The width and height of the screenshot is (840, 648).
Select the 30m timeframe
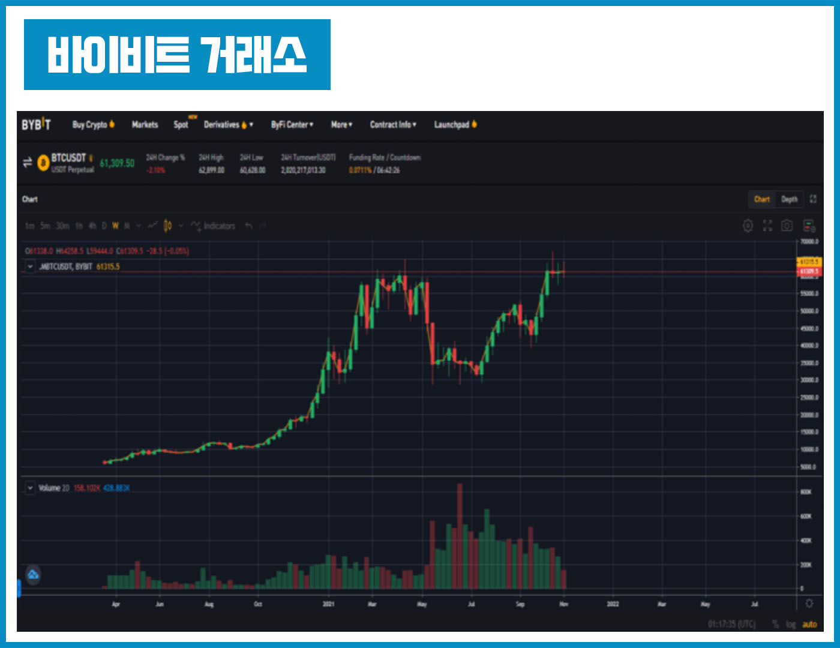pyautogui.click(x=62, y=226)
